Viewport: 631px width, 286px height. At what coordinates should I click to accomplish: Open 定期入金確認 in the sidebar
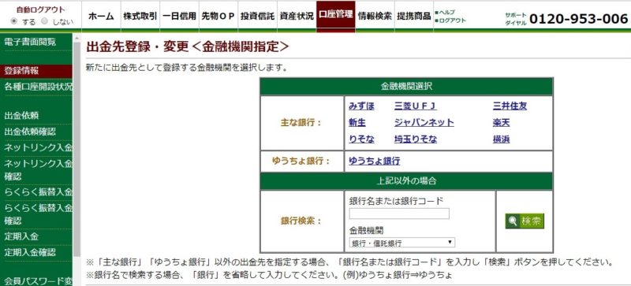(30, 253)
